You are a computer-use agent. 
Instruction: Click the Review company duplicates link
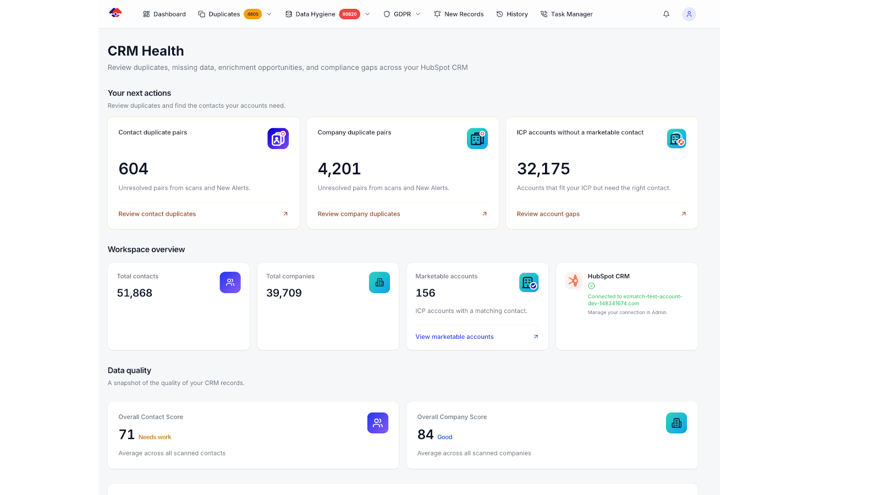[359, 214]
